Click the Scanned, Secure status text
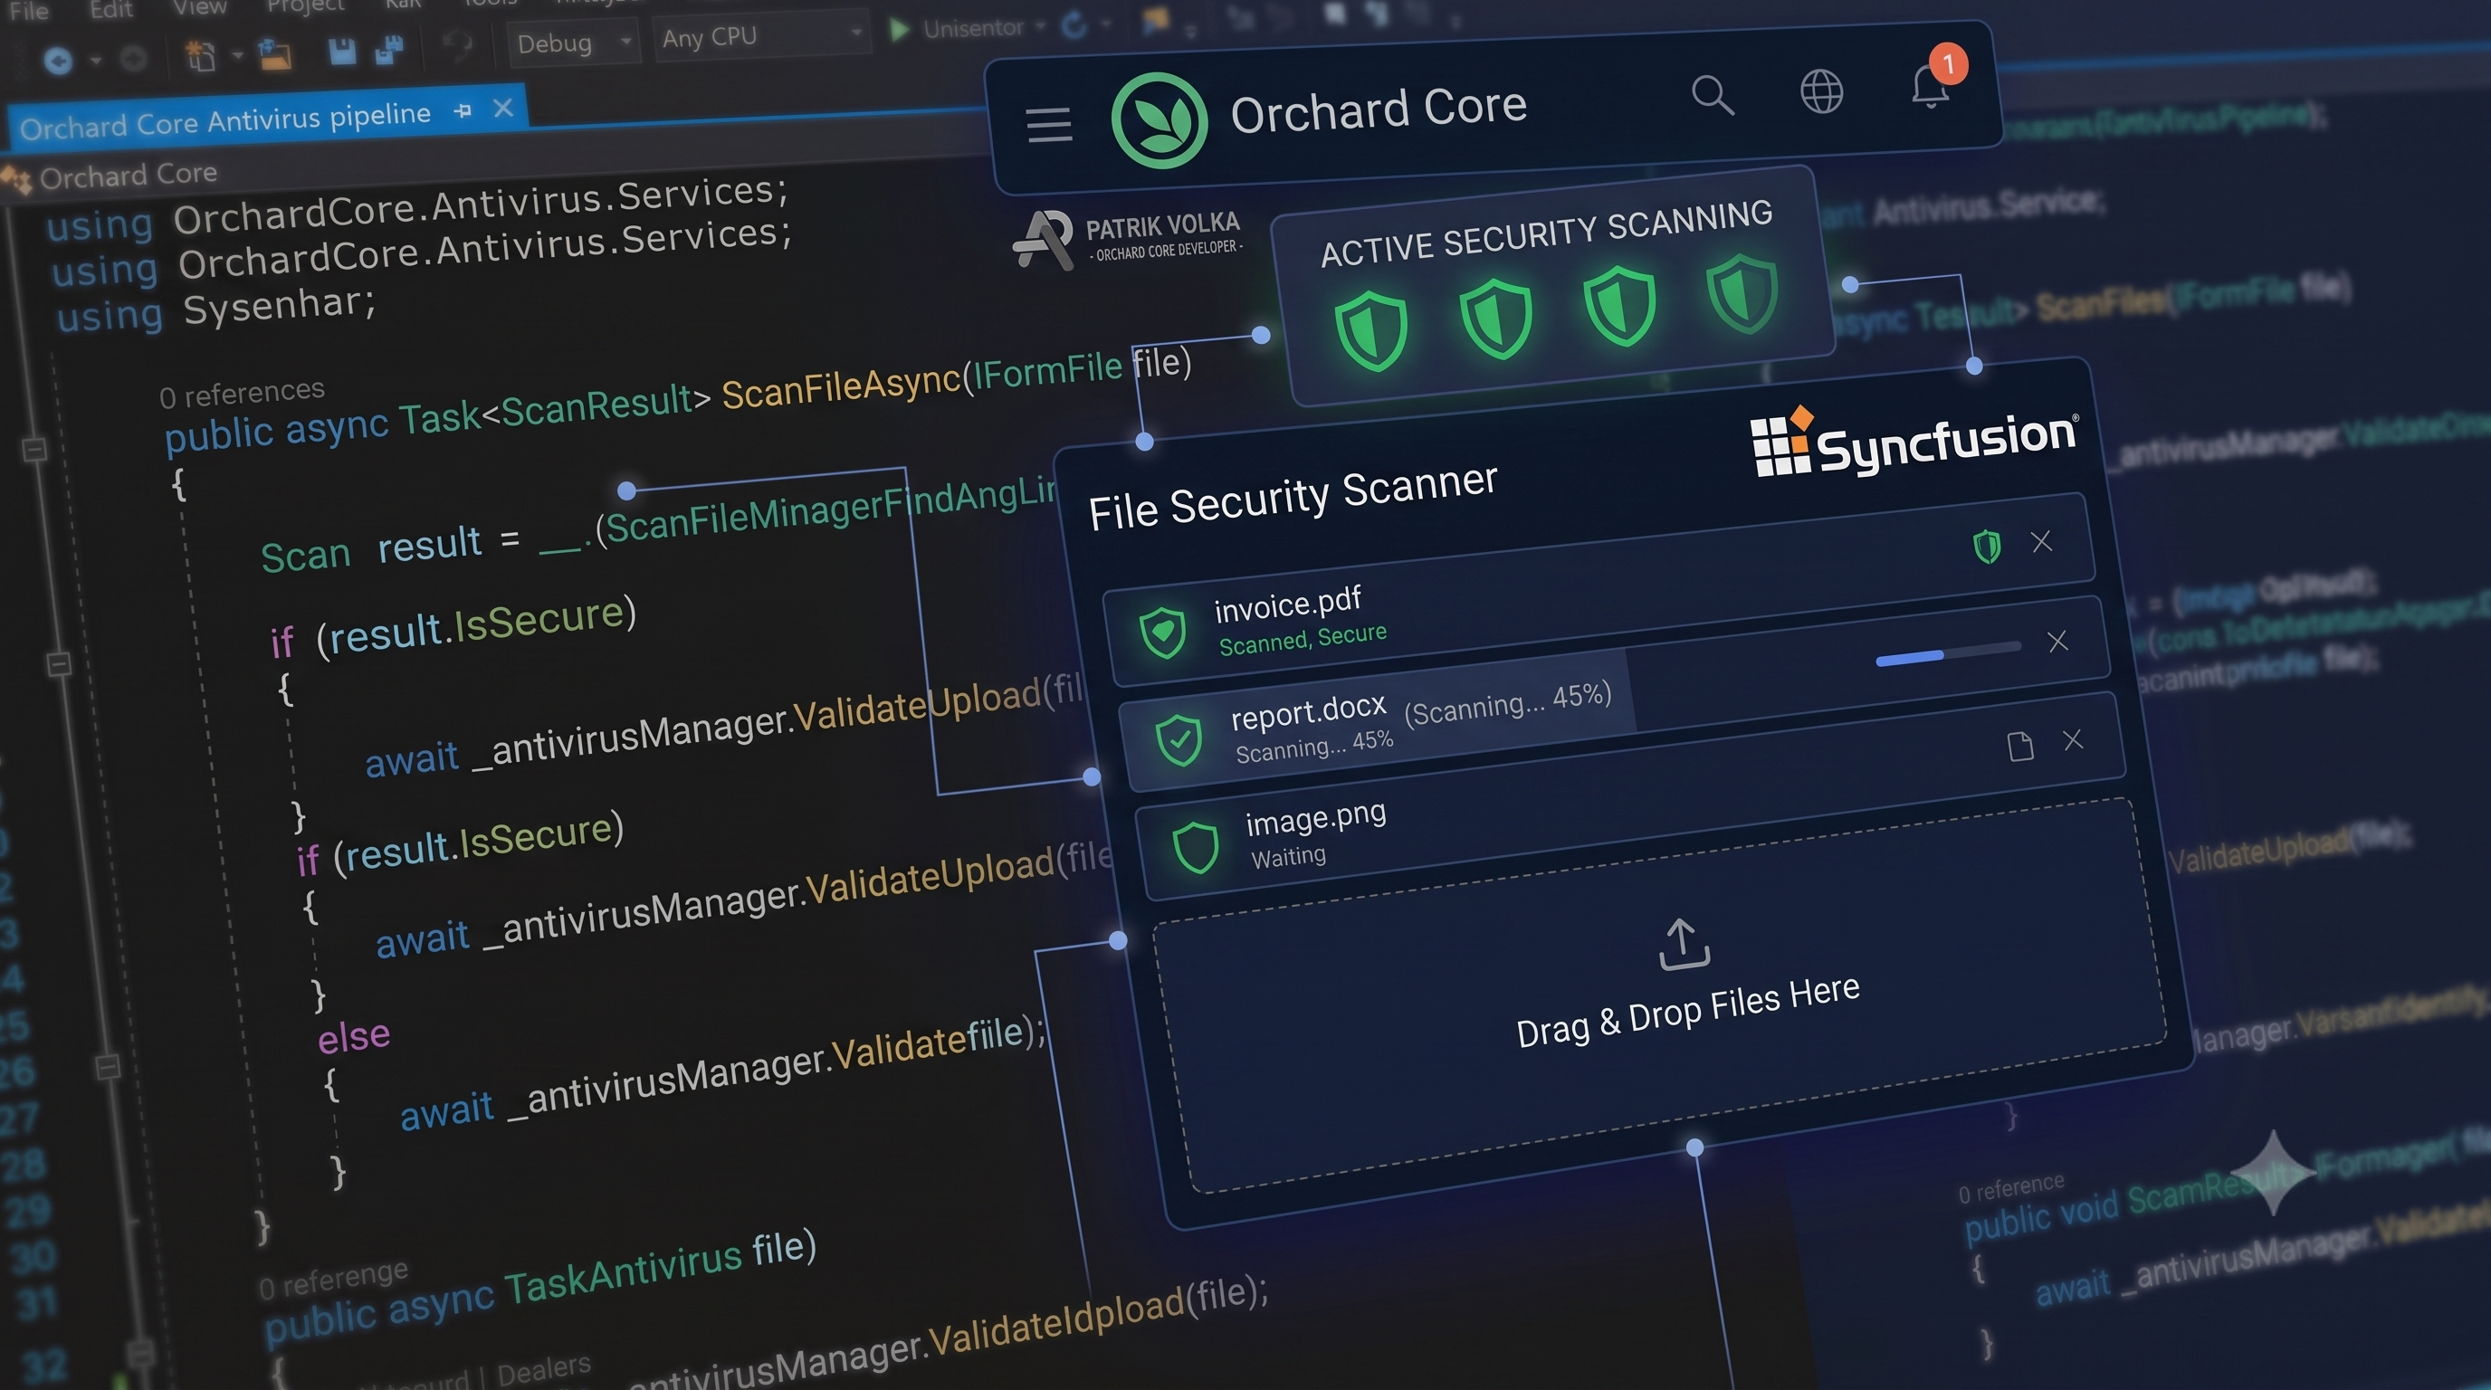 tap(1303, 639)
